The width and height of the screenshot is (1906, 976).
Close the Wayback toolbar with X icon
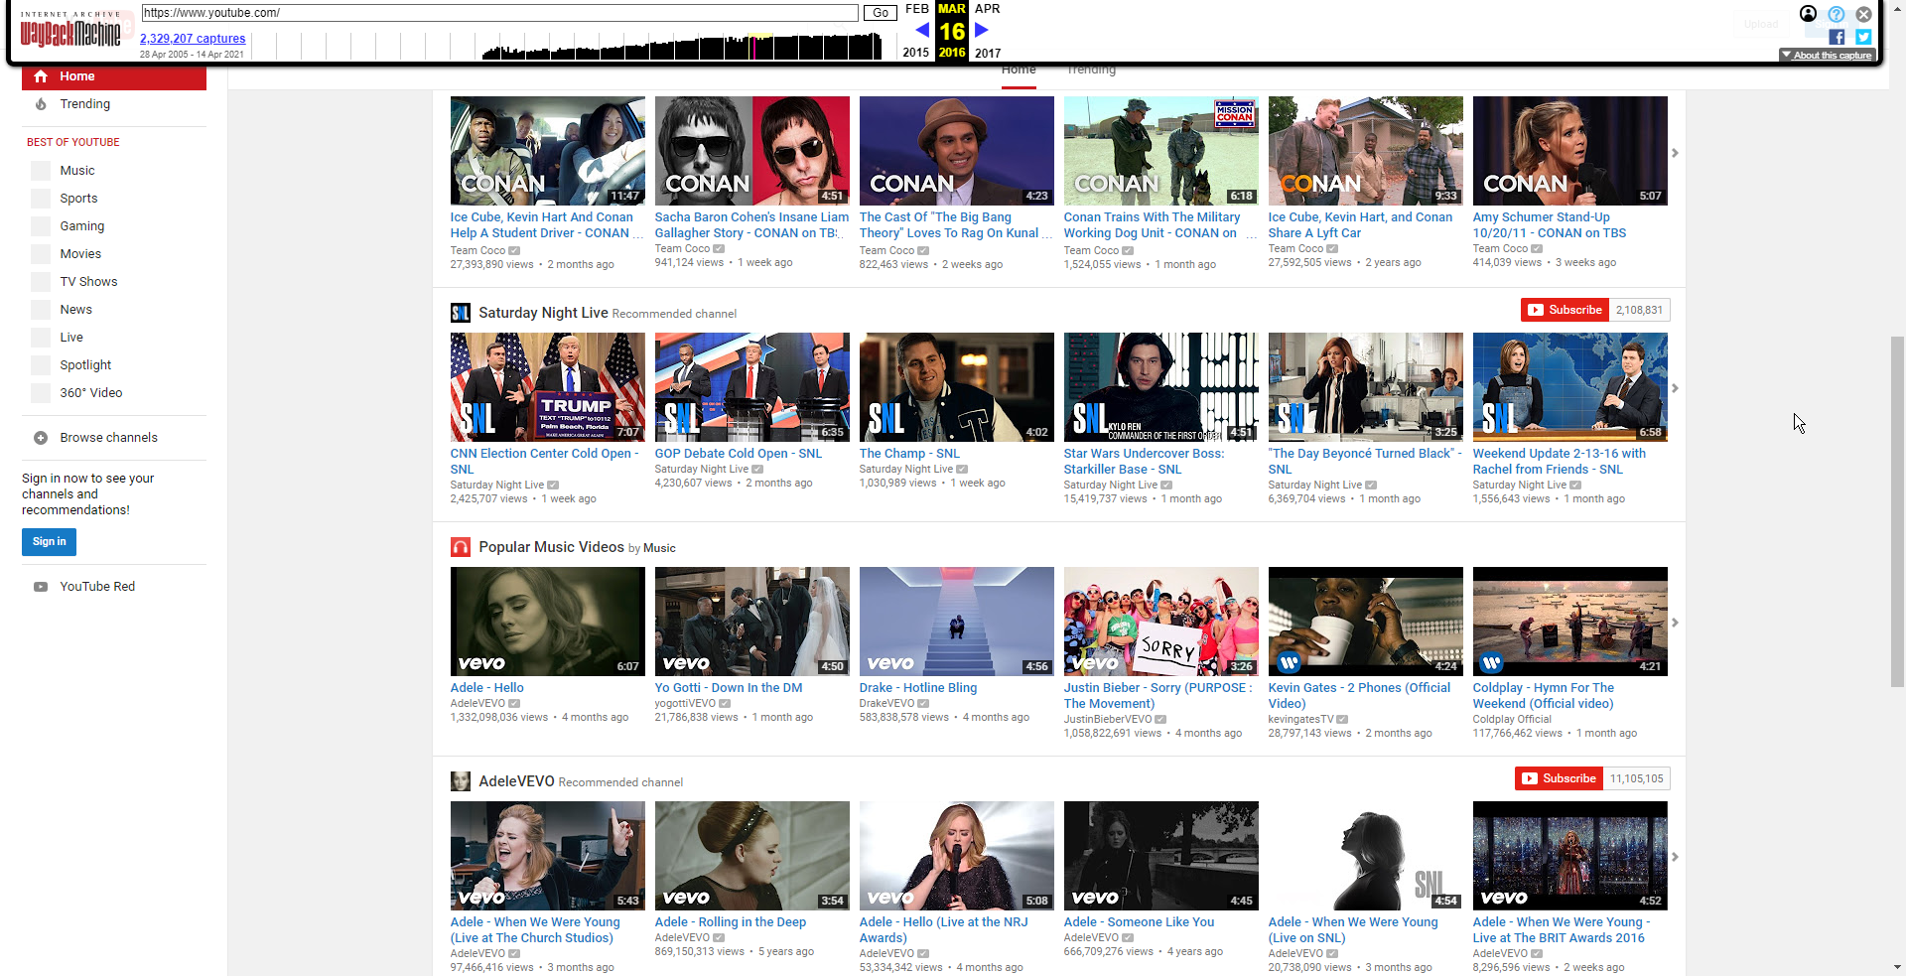click(x=1863, y=14)
